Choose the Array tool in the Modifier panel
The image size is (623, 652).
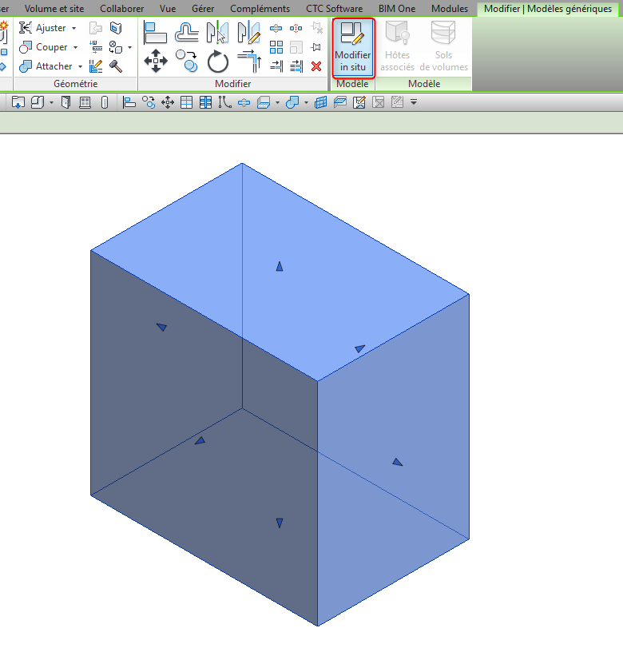pyautogui.click(x=276, y=47)
